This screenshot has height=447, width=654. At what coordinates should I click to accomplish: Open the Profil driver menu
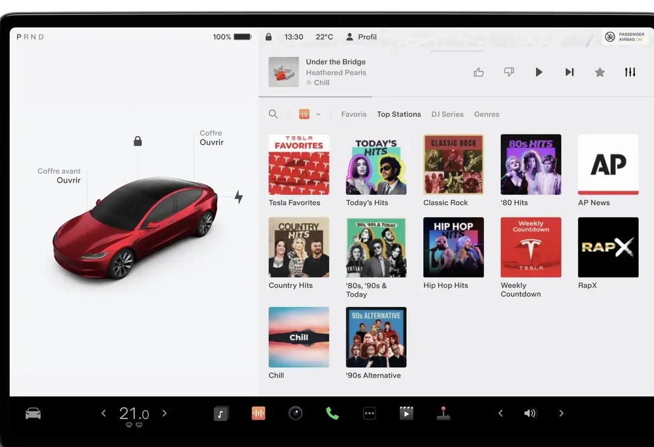click(361, 37)
